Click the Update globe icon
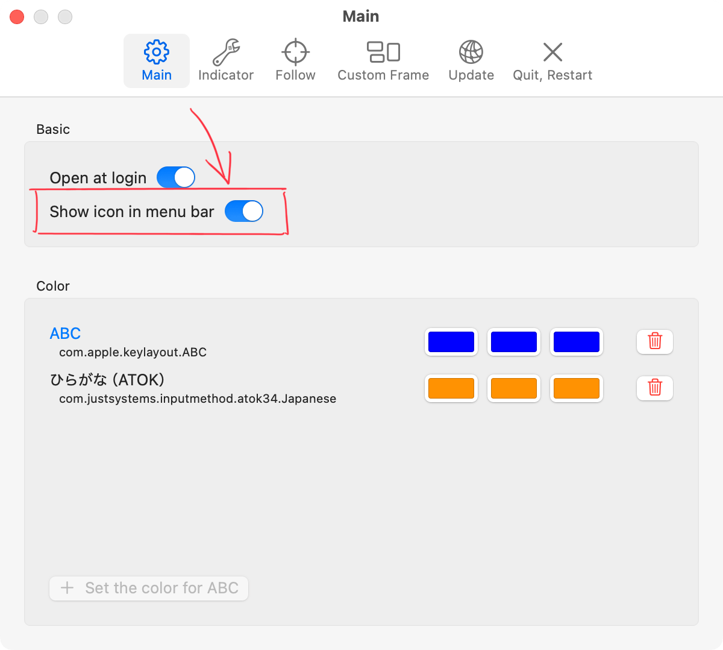 coord(471,52)
